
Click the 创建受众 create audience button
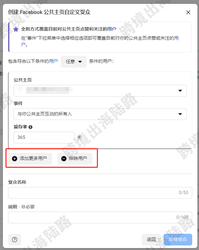[178, 240]
